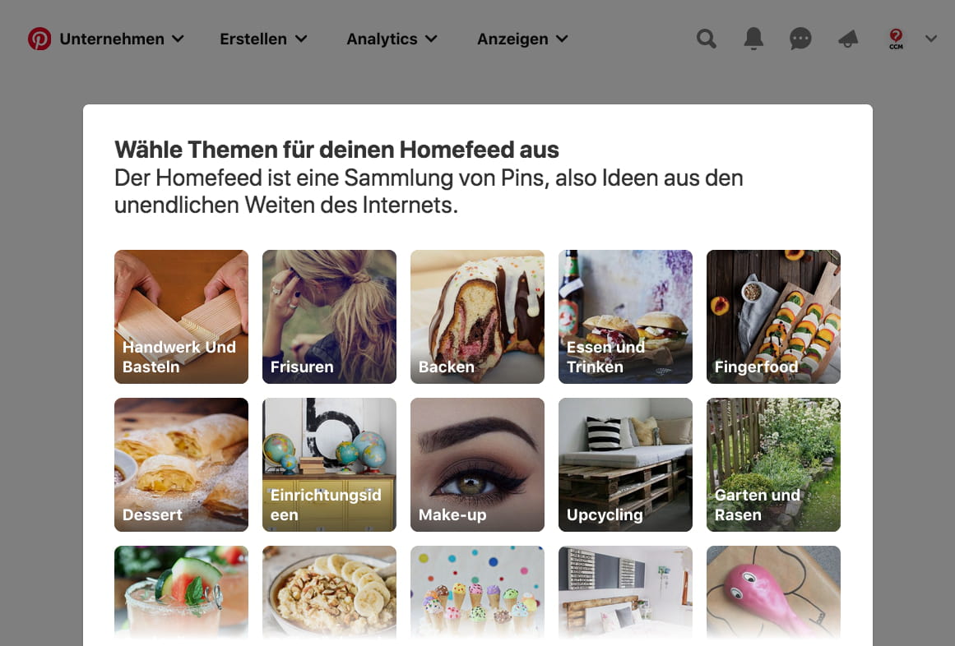Open the notifications bell icon

point(753,39)
